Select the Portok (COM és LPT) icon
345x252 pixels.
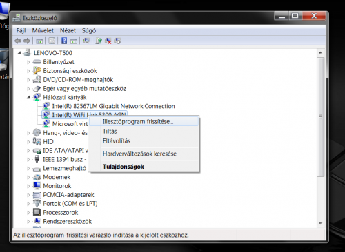pos(37,203)
